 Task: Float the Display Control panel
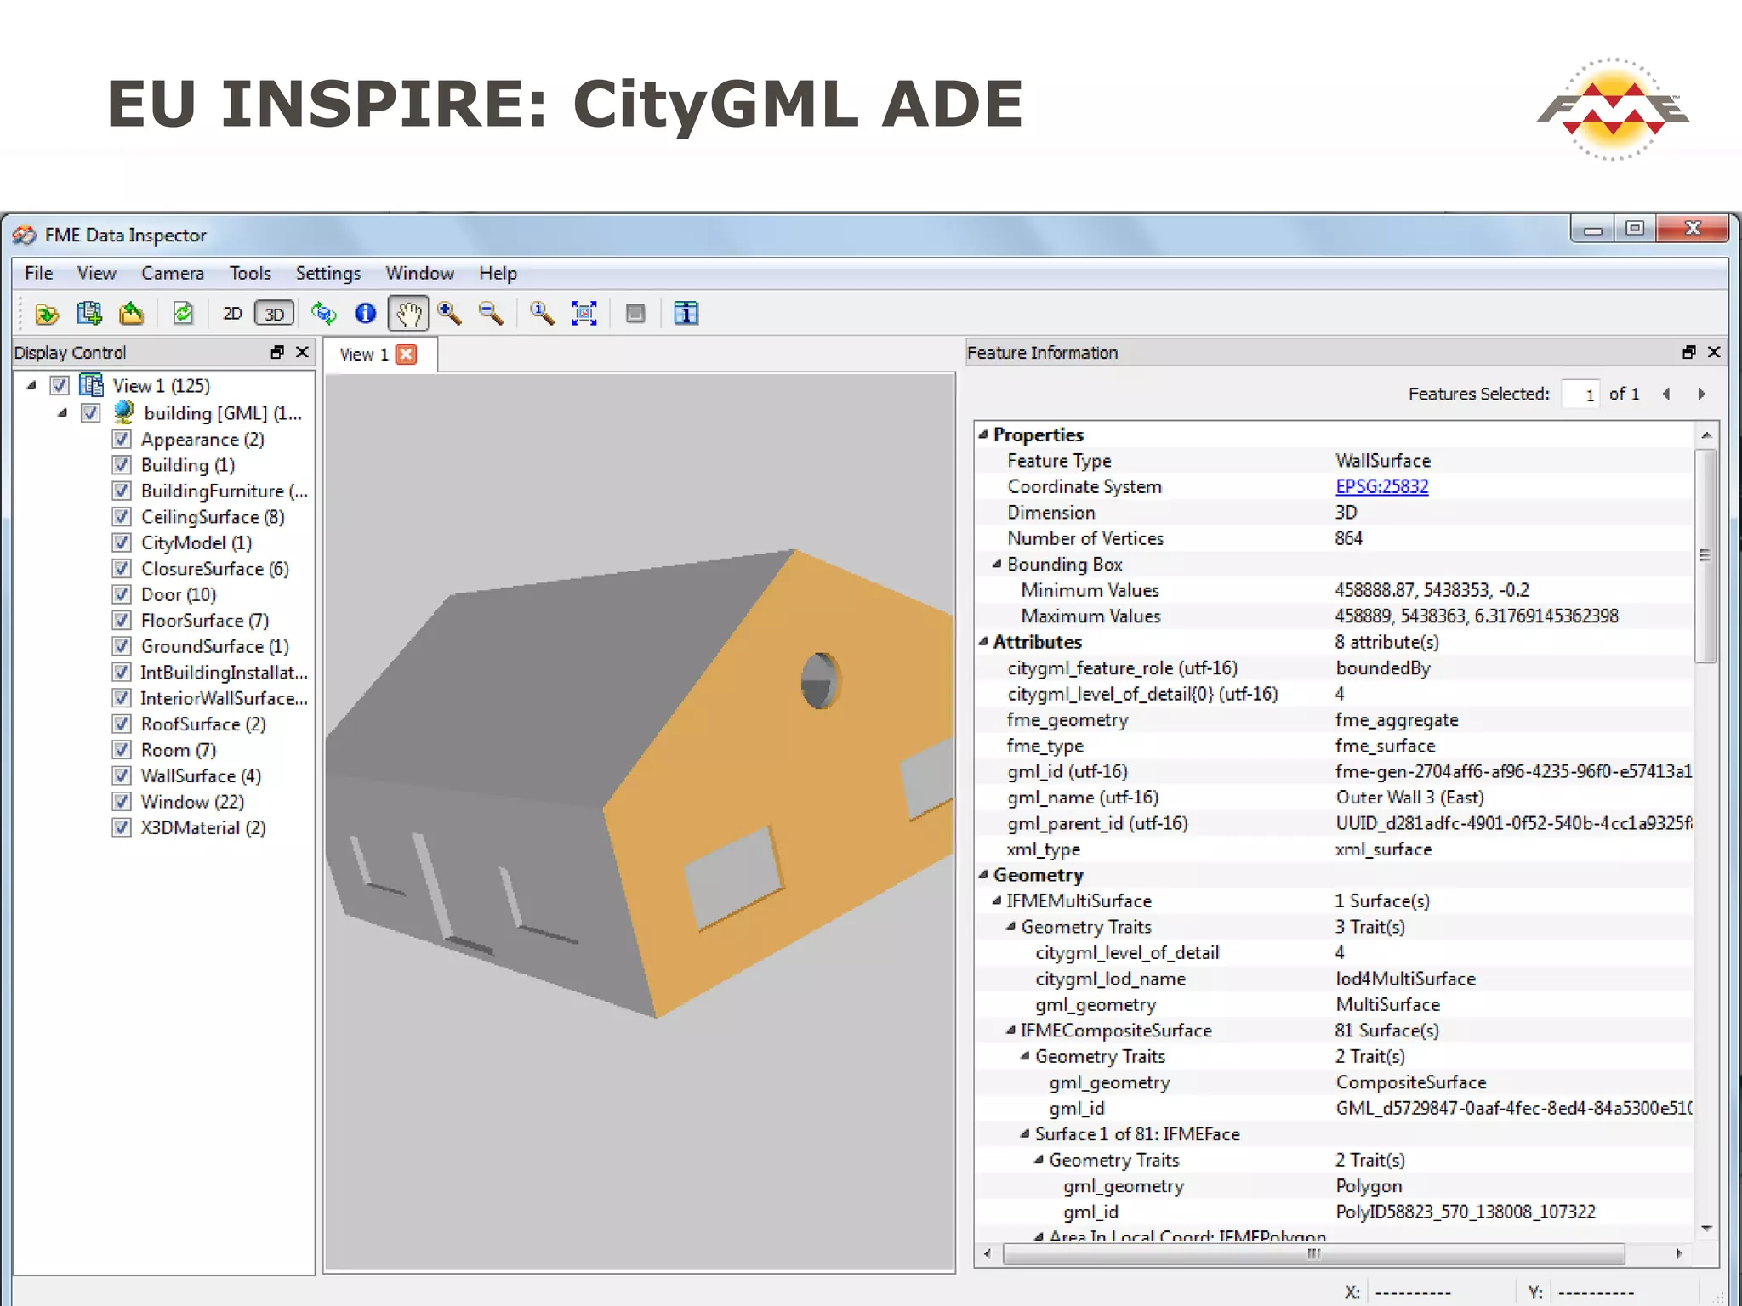point(277,352)
